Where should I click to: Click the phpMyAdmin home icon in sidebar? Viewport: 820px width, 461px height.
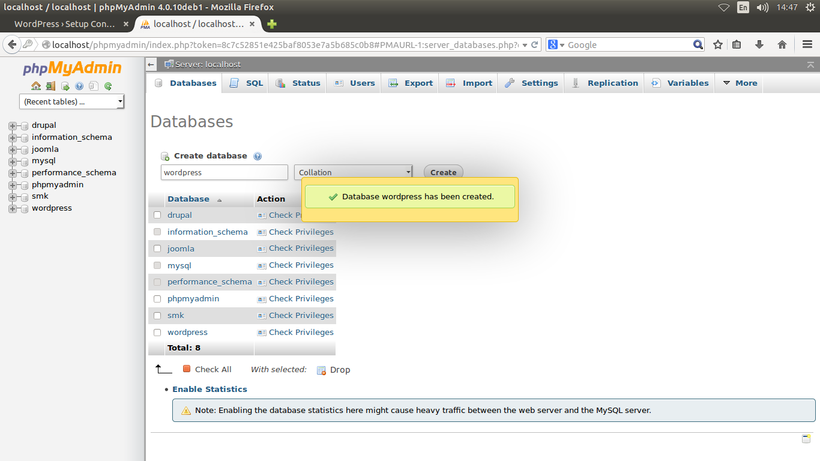pyautogui.click(x=36, y=86)
